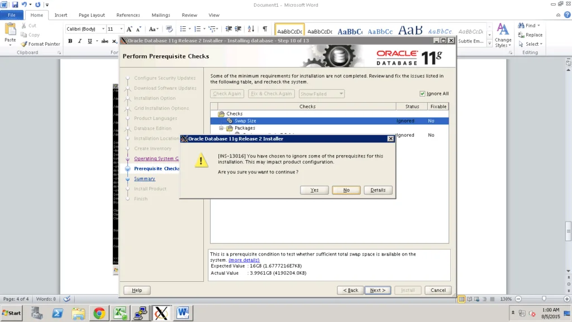Open the Find dropdown arrow in Word
The image size is (572, 322).
click(538, 26)
